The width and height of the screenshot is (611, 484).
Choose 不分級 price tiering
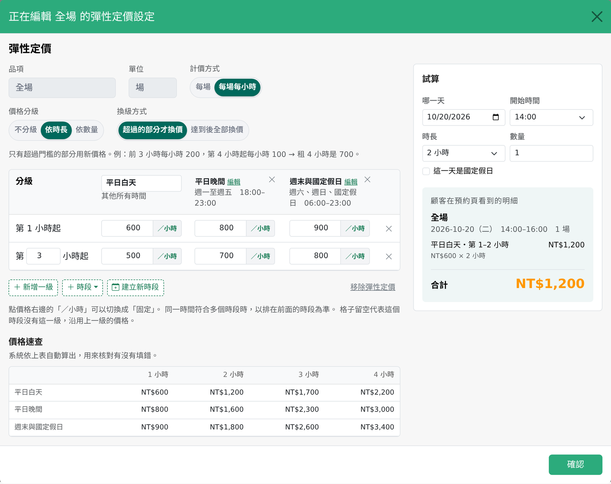pos(26,130)
